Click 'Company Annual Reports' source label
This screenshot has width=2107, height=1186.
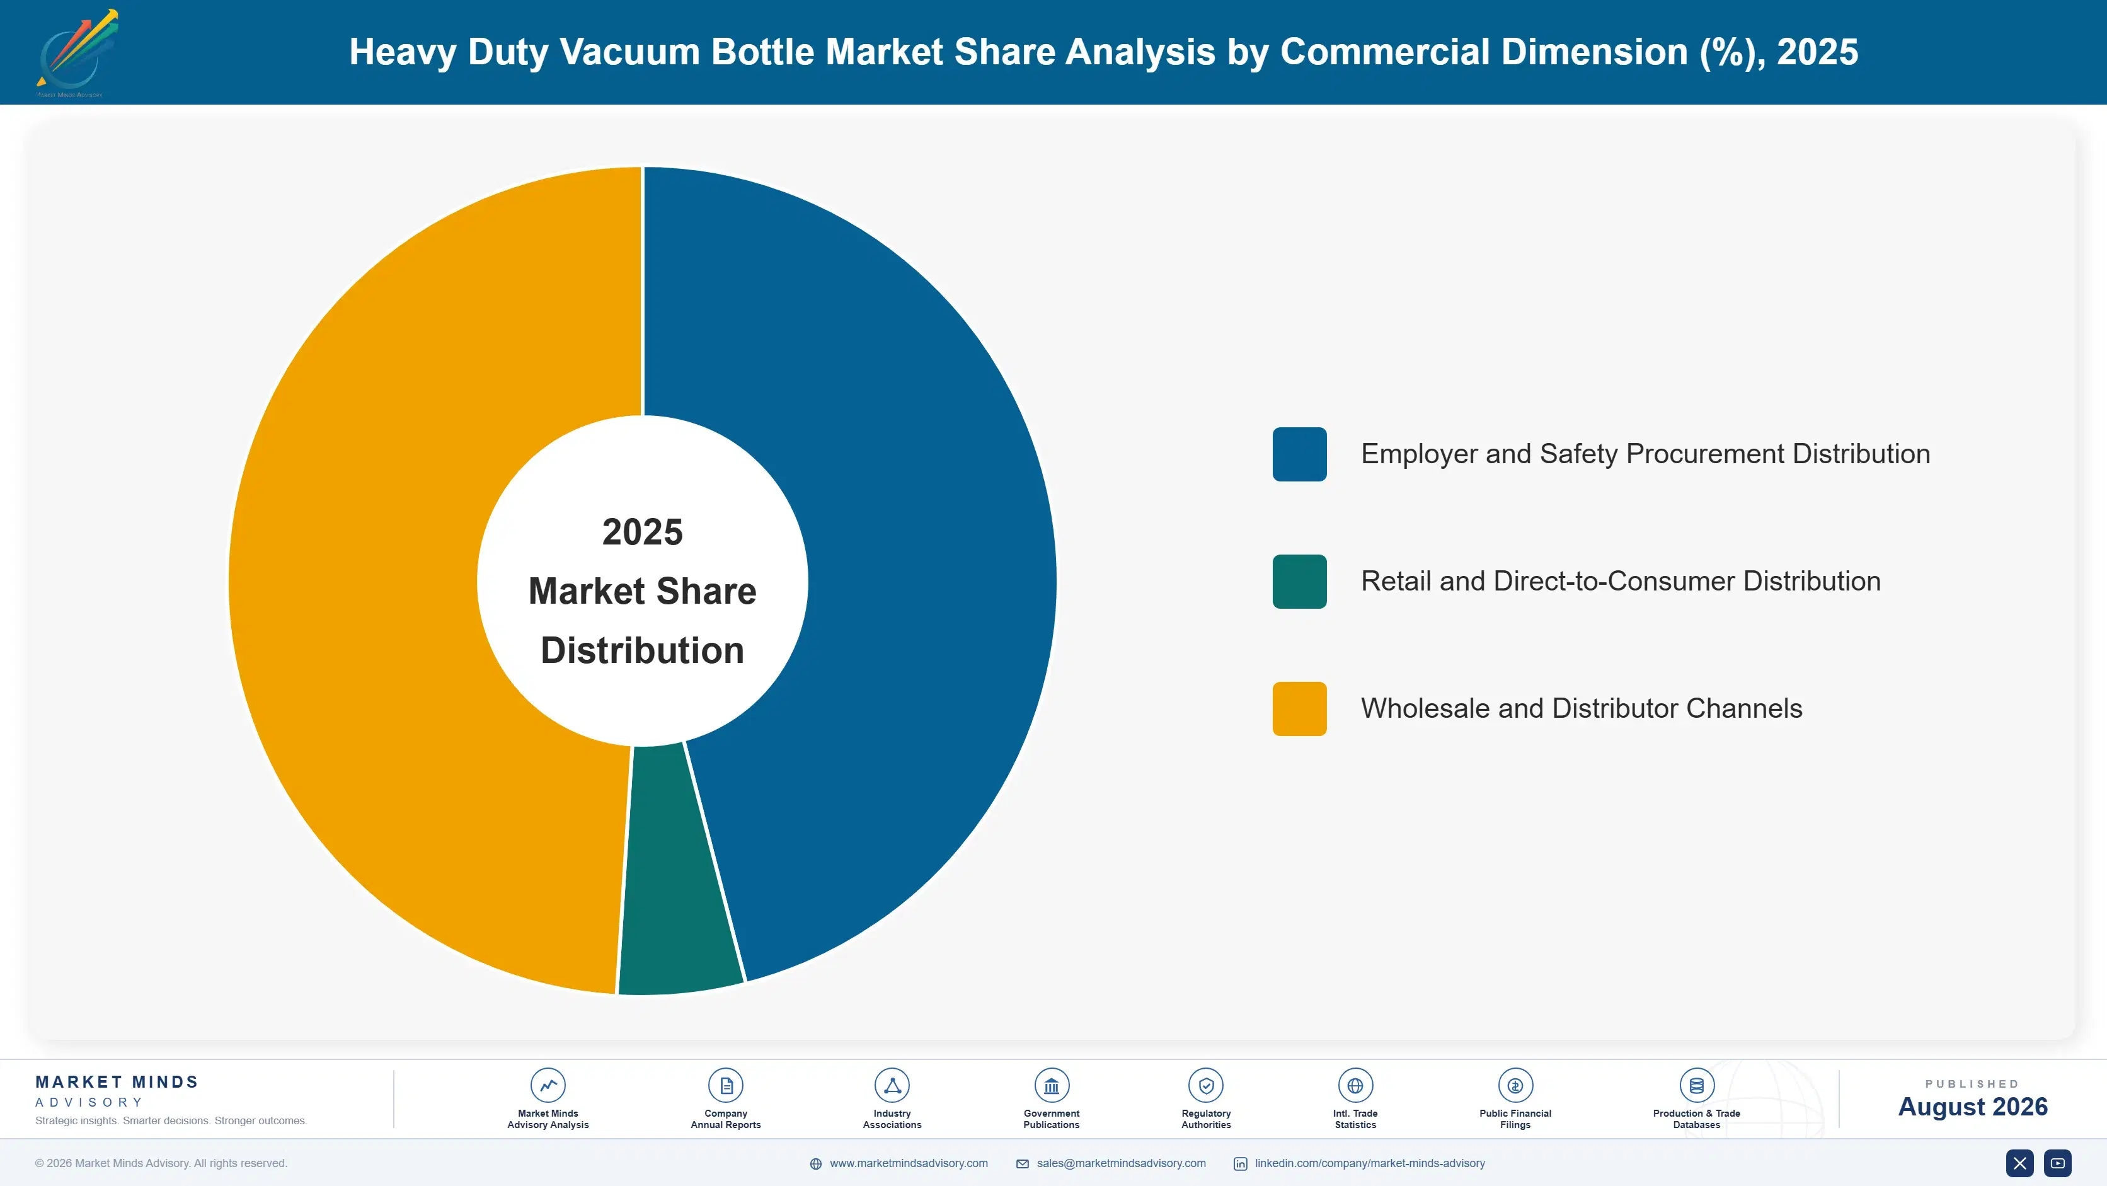tap(725, 1119)
